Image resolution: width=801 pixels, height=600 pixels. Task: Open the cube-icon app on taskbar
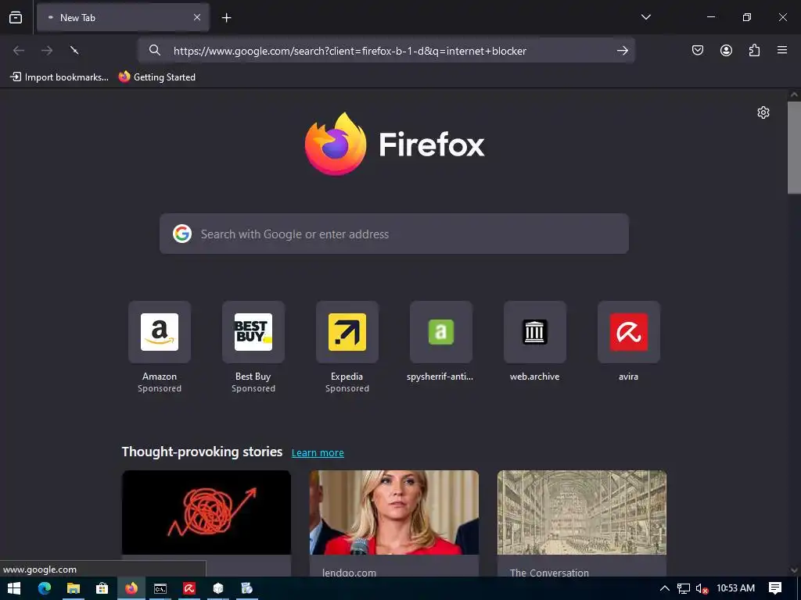pos(218,588)
